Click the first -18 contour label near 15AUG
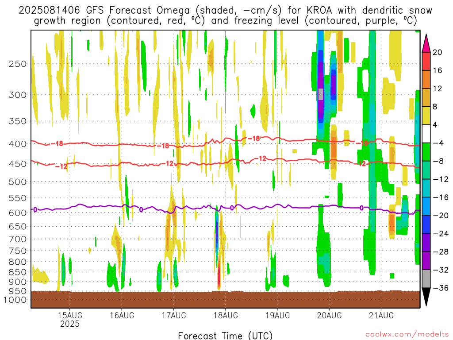This screenshot has width=453, height=340. pyautogui.click(x=57, y=143)
